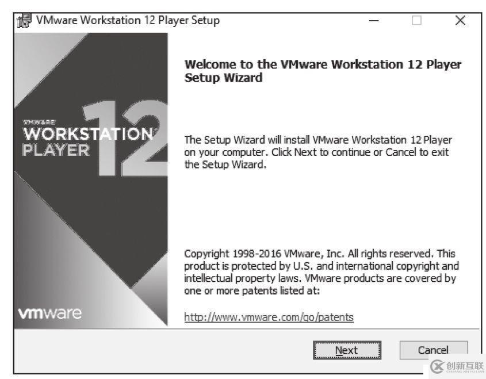The image size is (486, 379).
Task: Click the Workstation Player 12 banner image
Action: pyautogui.click(x=91, y=180)
